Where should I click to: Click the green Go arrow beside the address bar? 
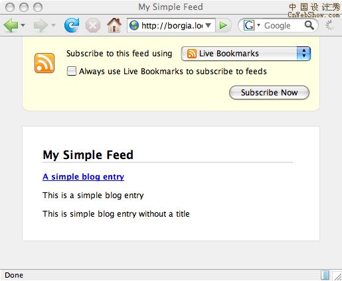223,26
